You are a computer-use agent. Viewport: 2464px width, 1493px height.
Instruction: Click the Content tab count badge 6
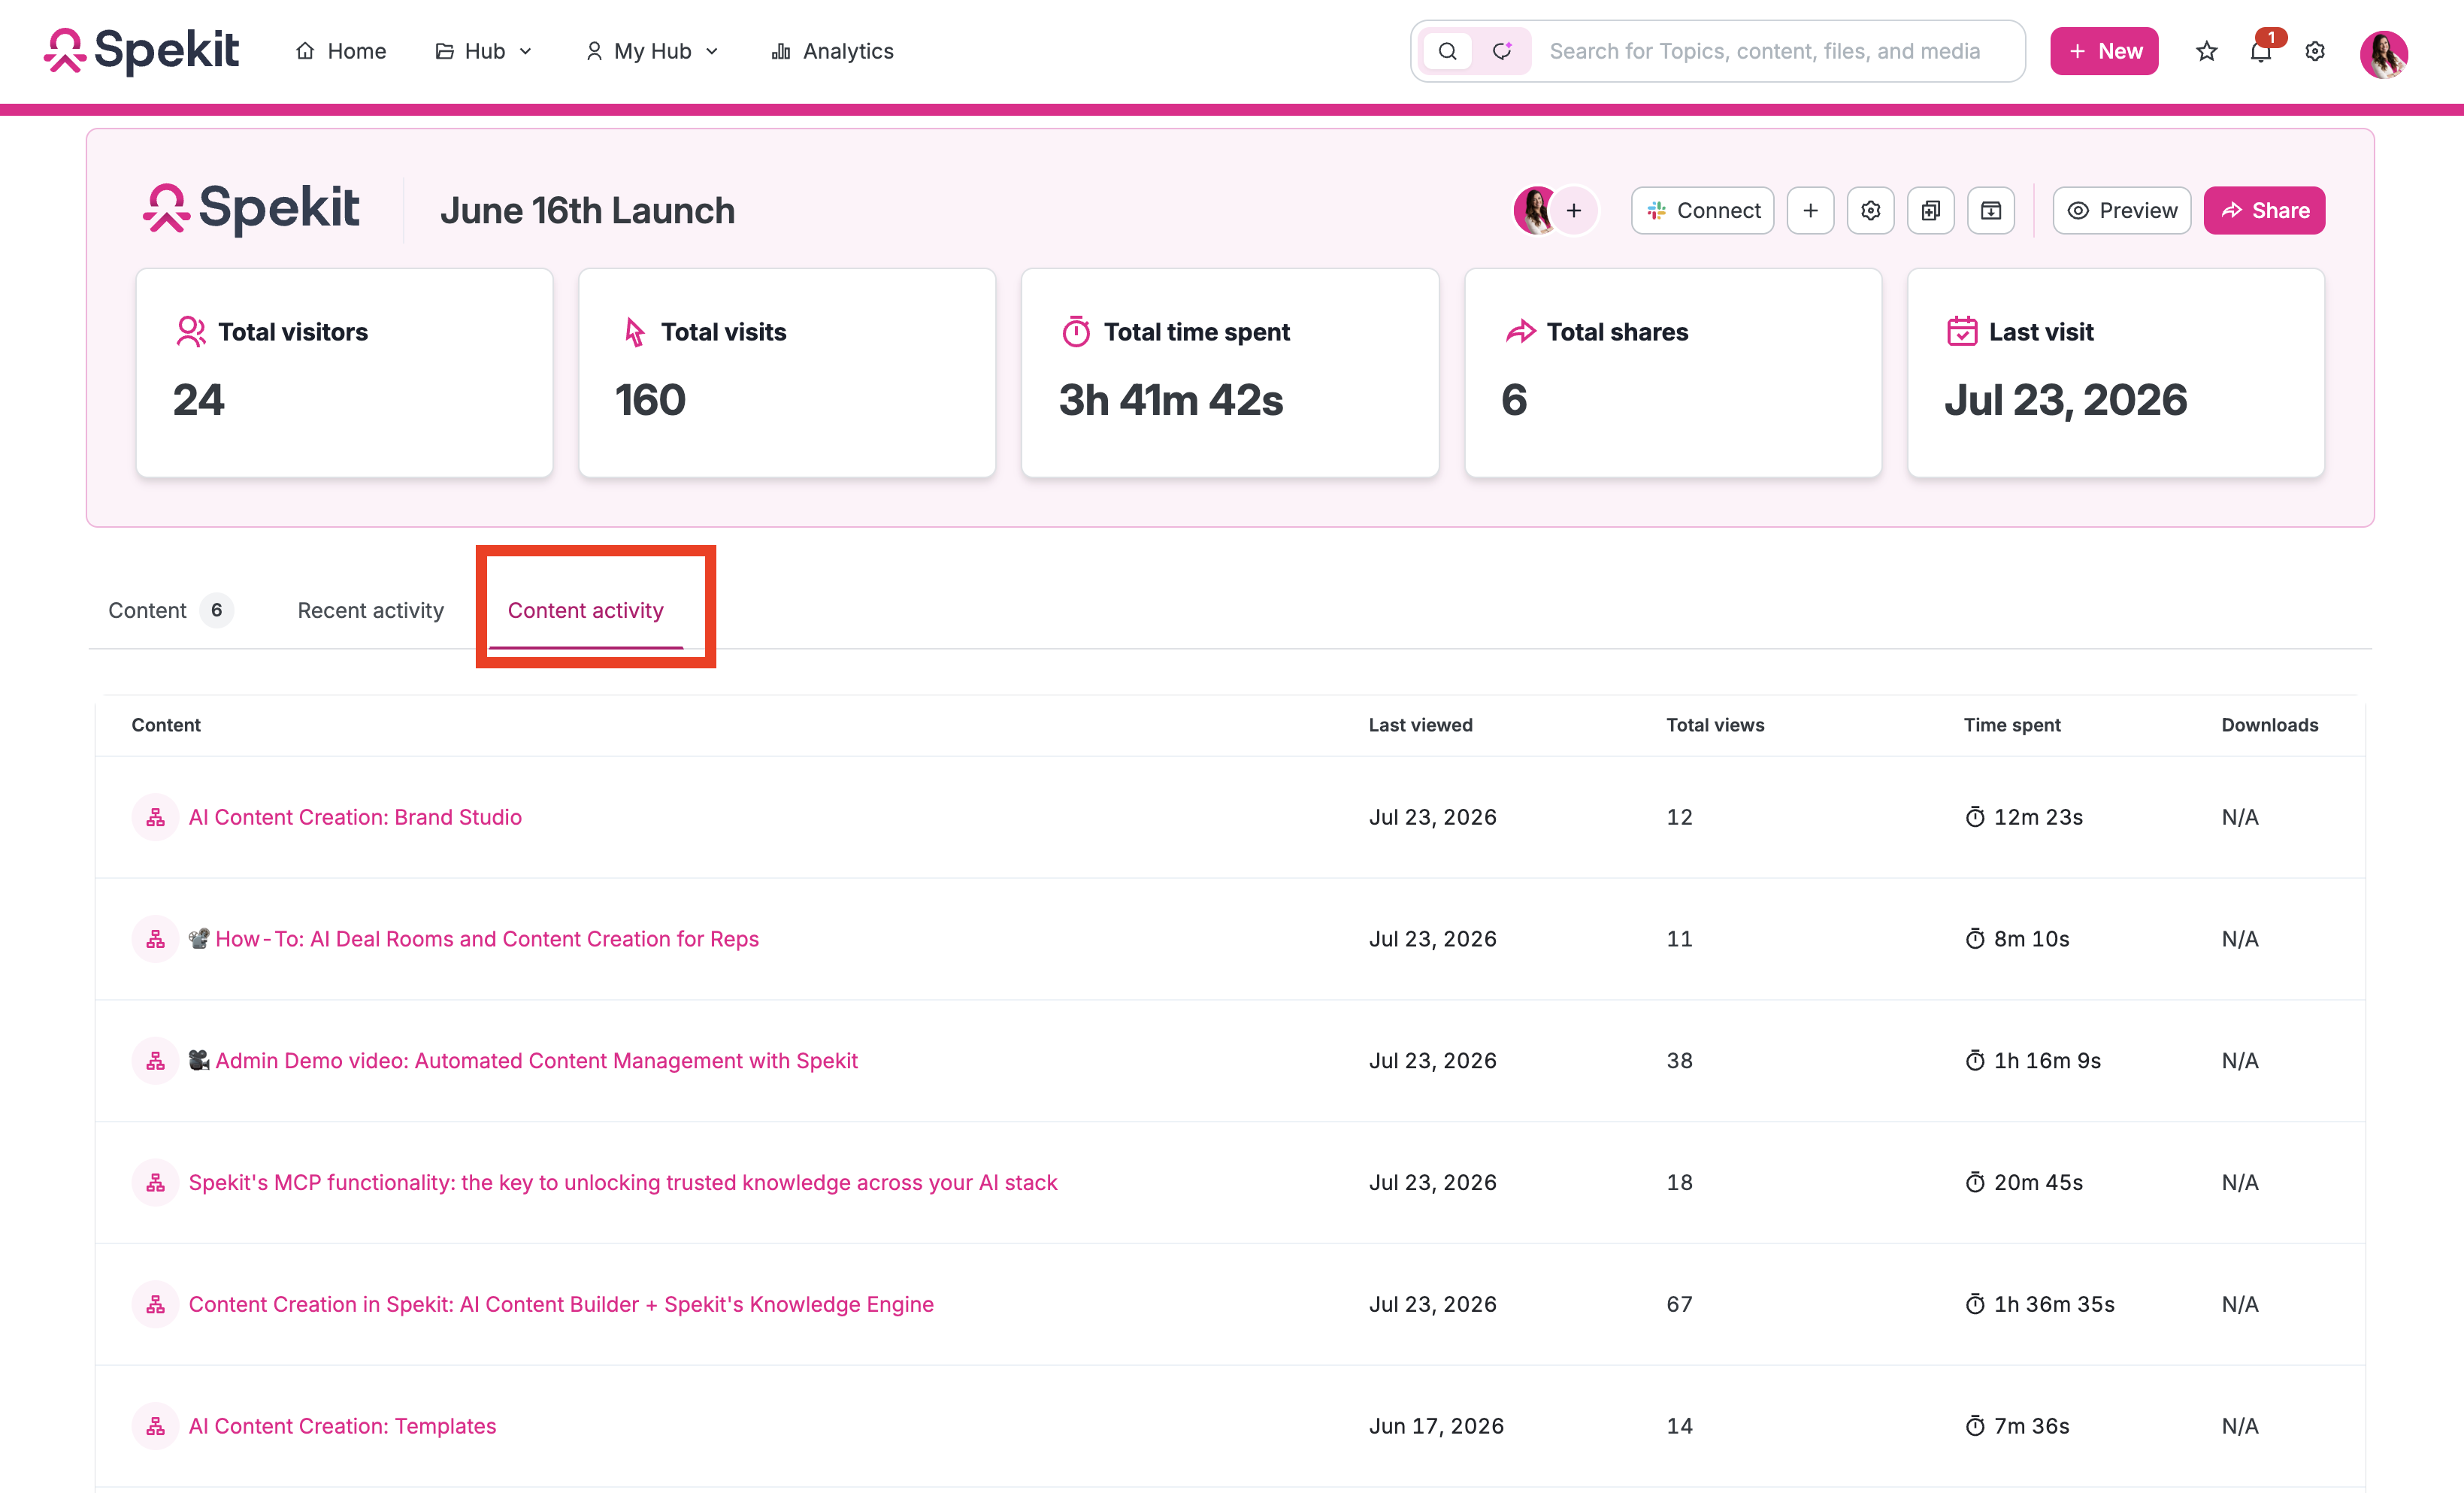pos(216,610)
